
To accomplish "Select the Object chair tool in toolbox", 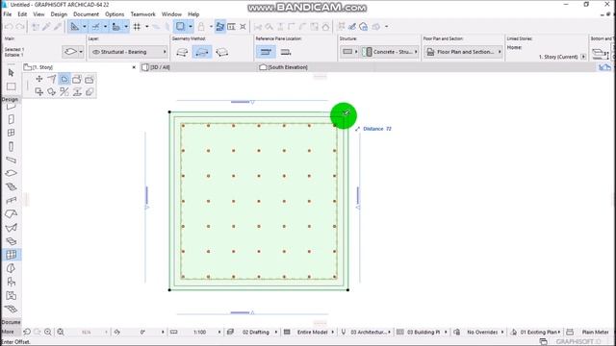I will click(x=11, y=282).
